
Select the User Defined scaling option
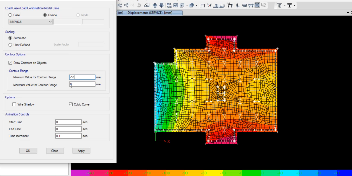tap(10, 45)
